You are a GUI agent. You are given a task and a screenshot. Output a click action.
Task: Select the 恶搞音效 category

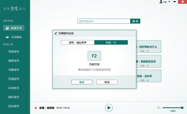[x=14, y=79]
